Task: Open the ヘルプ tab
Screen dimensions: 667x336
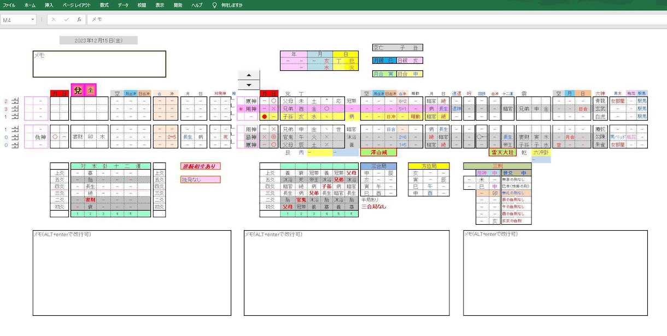Action: [x=197, y=5]
